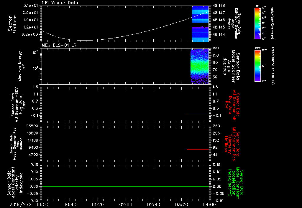Click the red MU Scanner Pos Telemetry label
This screenshot has height=208, width=302.
(232, 144)
